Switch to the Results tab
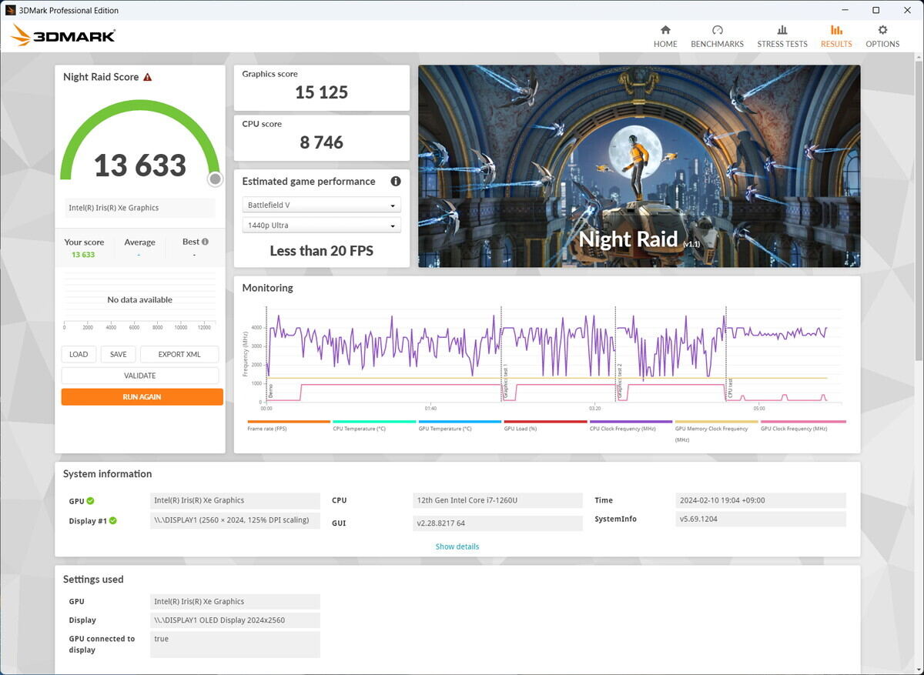Screen dimensions: 924x675 [x=836, y=35]
